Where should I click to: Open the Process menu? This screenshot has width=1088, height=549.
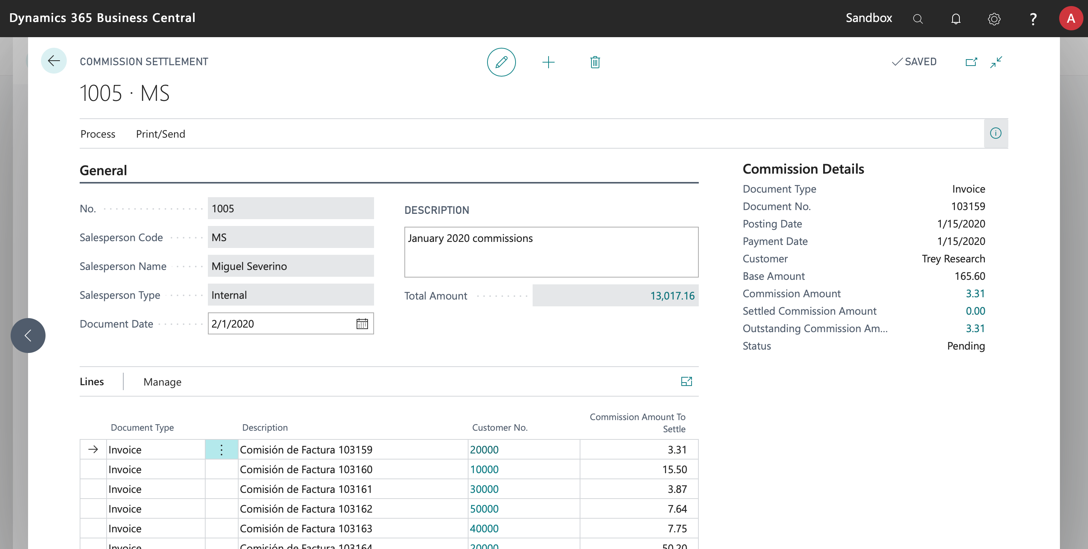click(97, 134)
